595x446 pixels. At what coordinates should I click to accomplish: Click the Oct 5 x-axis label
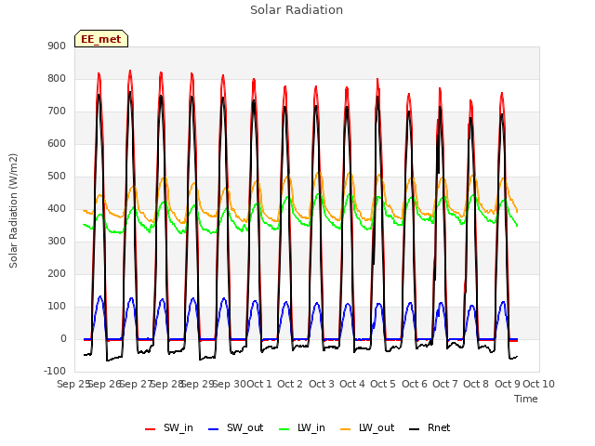point(383,384)
